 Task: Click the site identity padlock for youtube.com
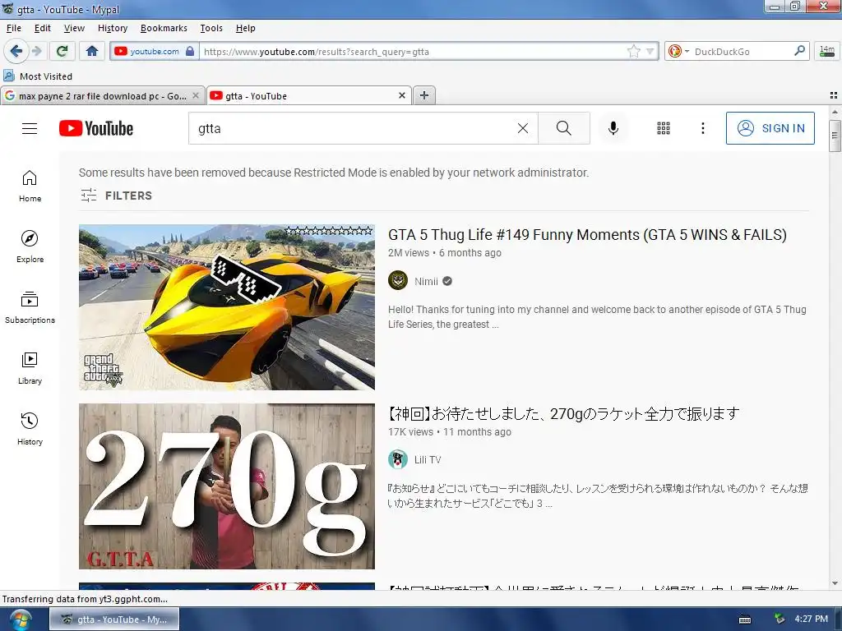tap(190, 52)
